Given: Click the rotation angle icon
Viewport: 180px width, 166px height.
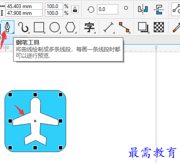Looking at the screenshot, I should (91, 10).
